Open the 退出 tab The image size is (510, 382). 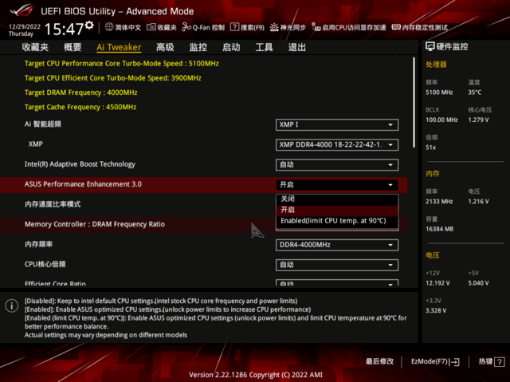(297, 48)
